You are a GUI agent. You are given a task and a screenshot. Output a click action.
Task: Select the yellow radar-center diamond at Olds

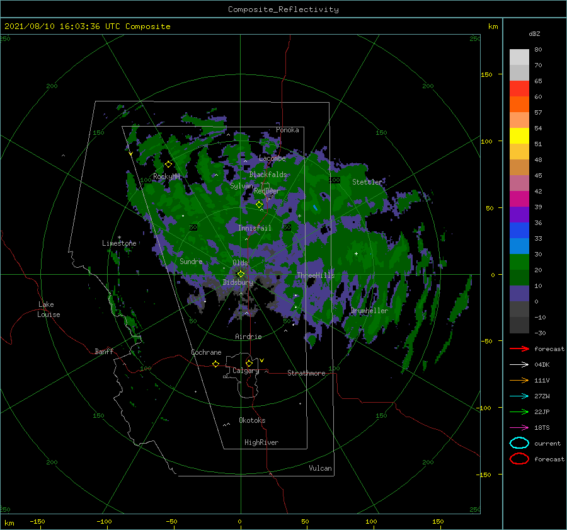click(241, 274)
